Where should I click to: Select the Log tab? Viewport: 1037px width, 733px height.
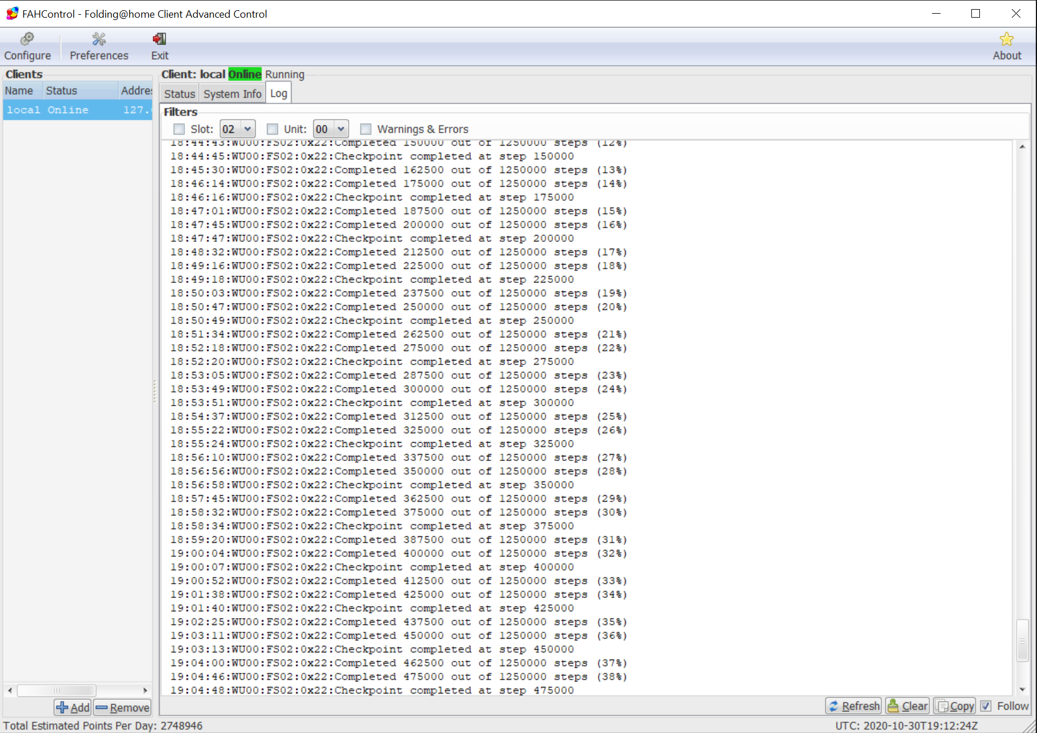click(x=279, y=93)
